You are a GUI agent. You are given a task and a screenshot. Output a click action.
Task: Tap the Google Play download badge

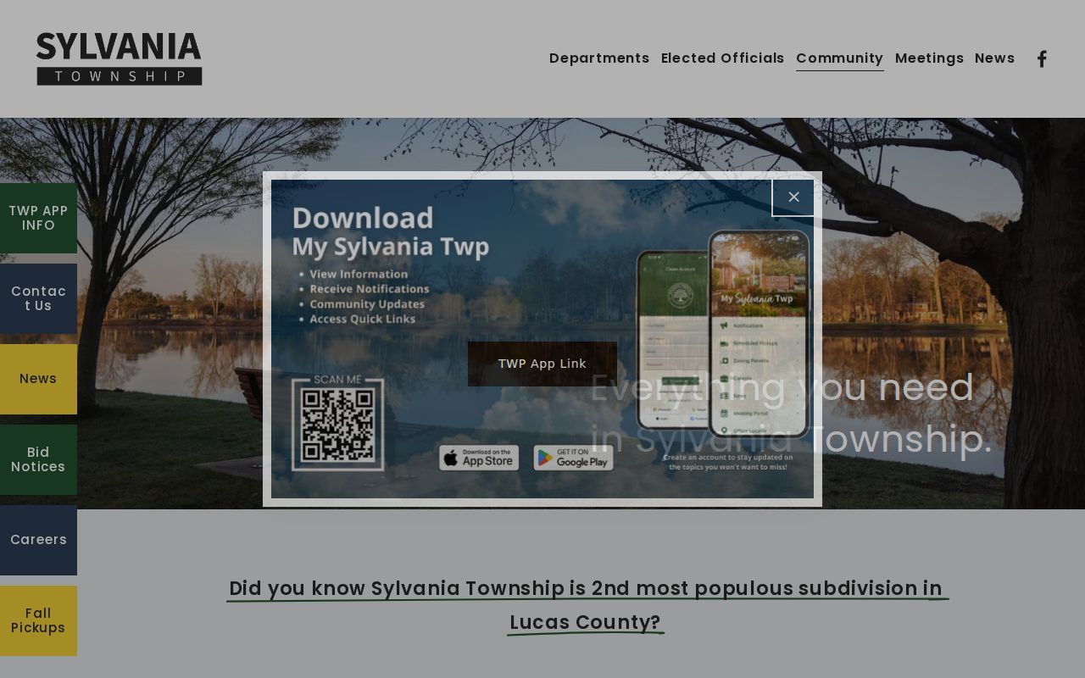573,458
